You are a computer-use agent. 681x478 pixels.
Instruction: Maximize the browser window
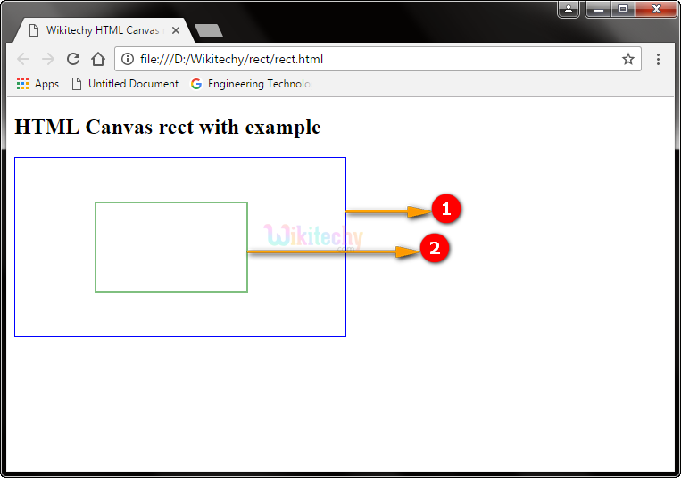click(x=623, y=9)
